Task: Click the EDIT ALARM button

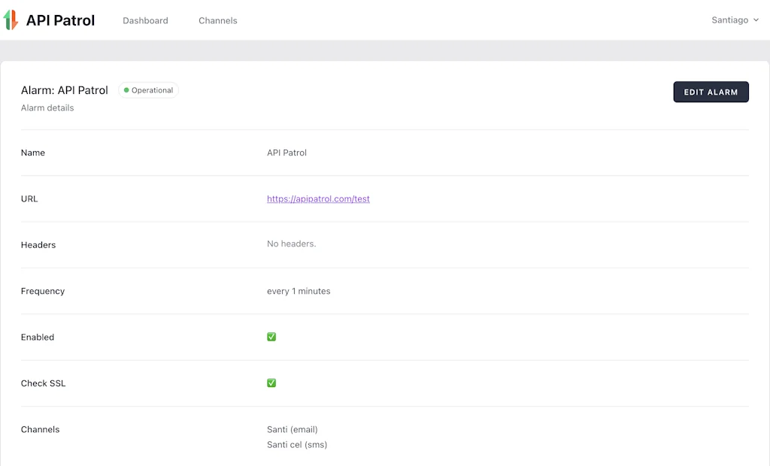Action: tap(711, 92)
